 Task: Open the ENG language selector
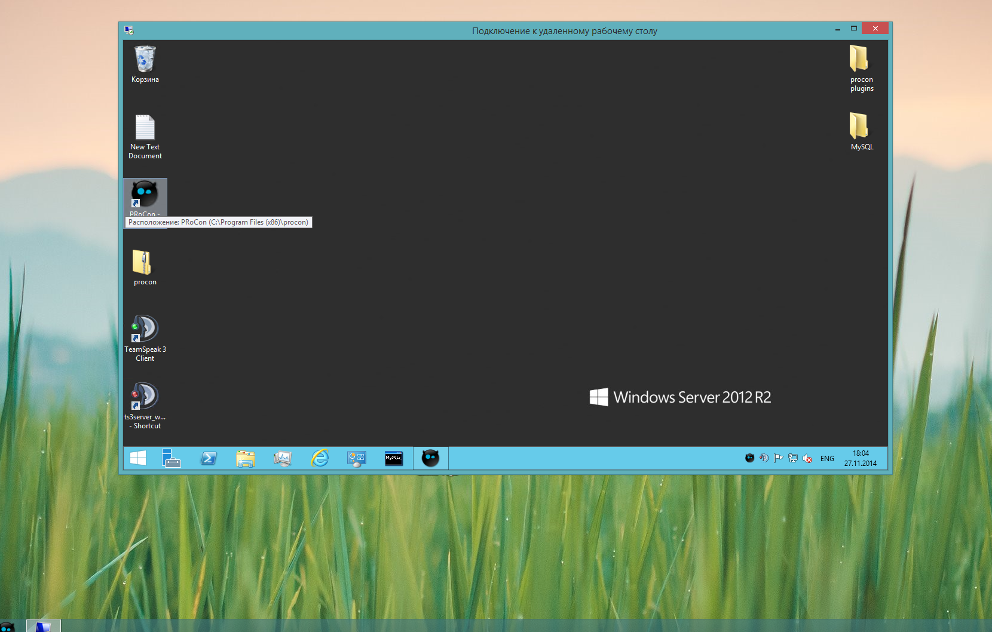827,459
